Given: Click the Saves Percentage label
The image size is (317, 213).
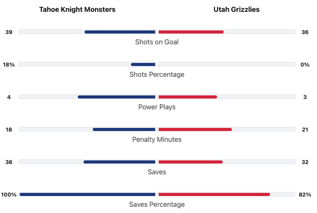Looking at the screenshot, I should (157, 205).
